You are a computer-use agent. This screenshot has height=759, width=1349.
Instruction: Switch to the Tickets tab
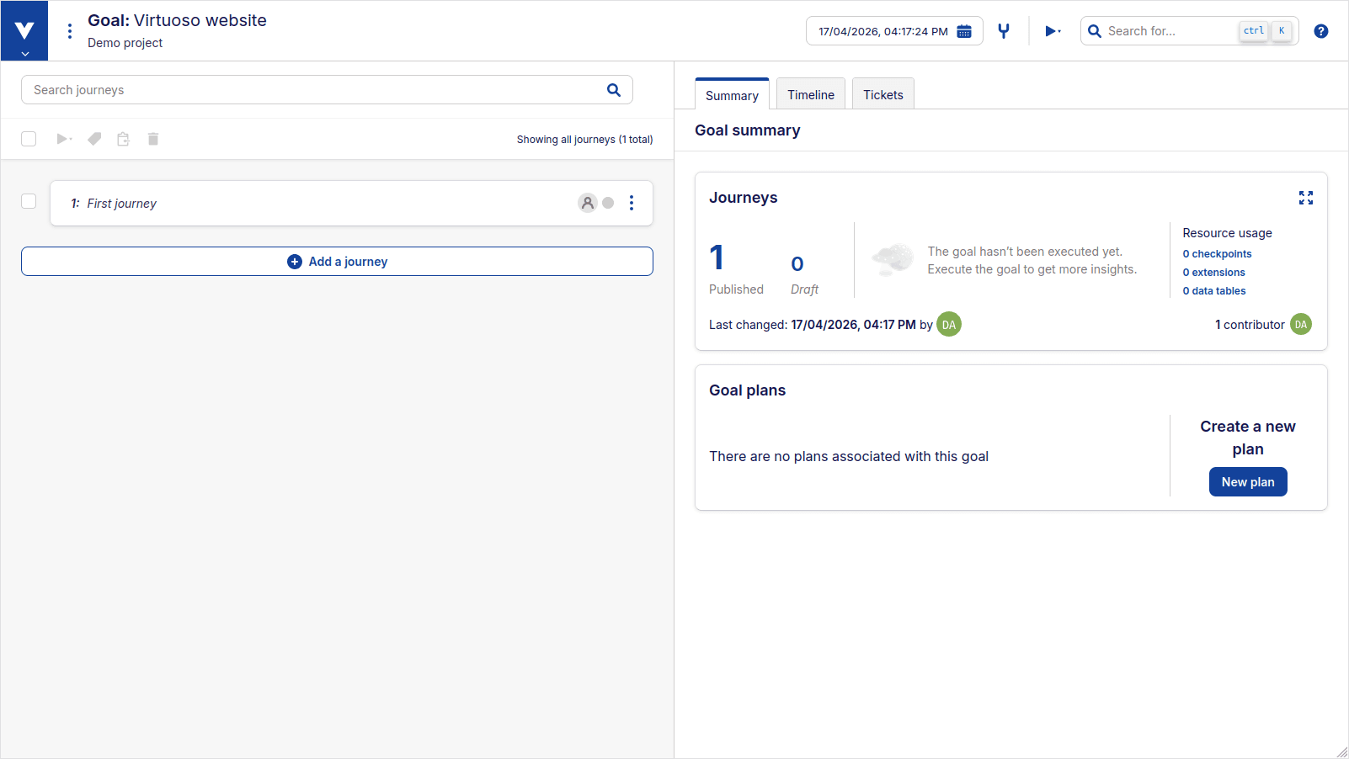(x=882, y=95)
